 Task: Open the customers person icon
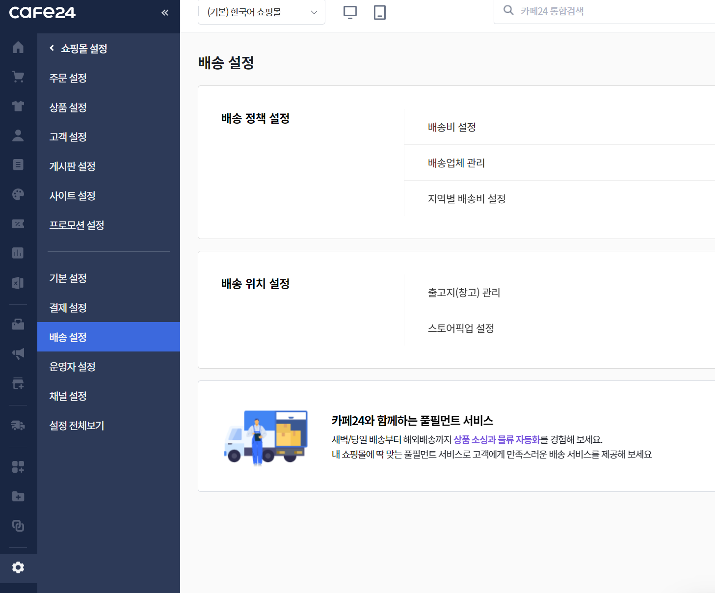coord(18,135)
